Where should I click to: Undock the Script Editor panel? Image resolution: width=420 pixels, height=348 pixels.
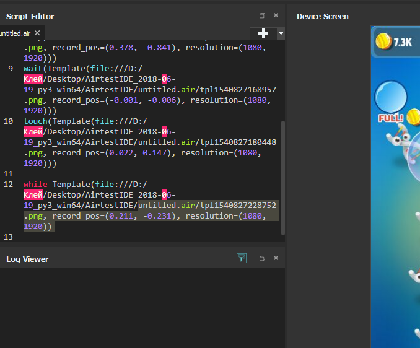[262, 15]
